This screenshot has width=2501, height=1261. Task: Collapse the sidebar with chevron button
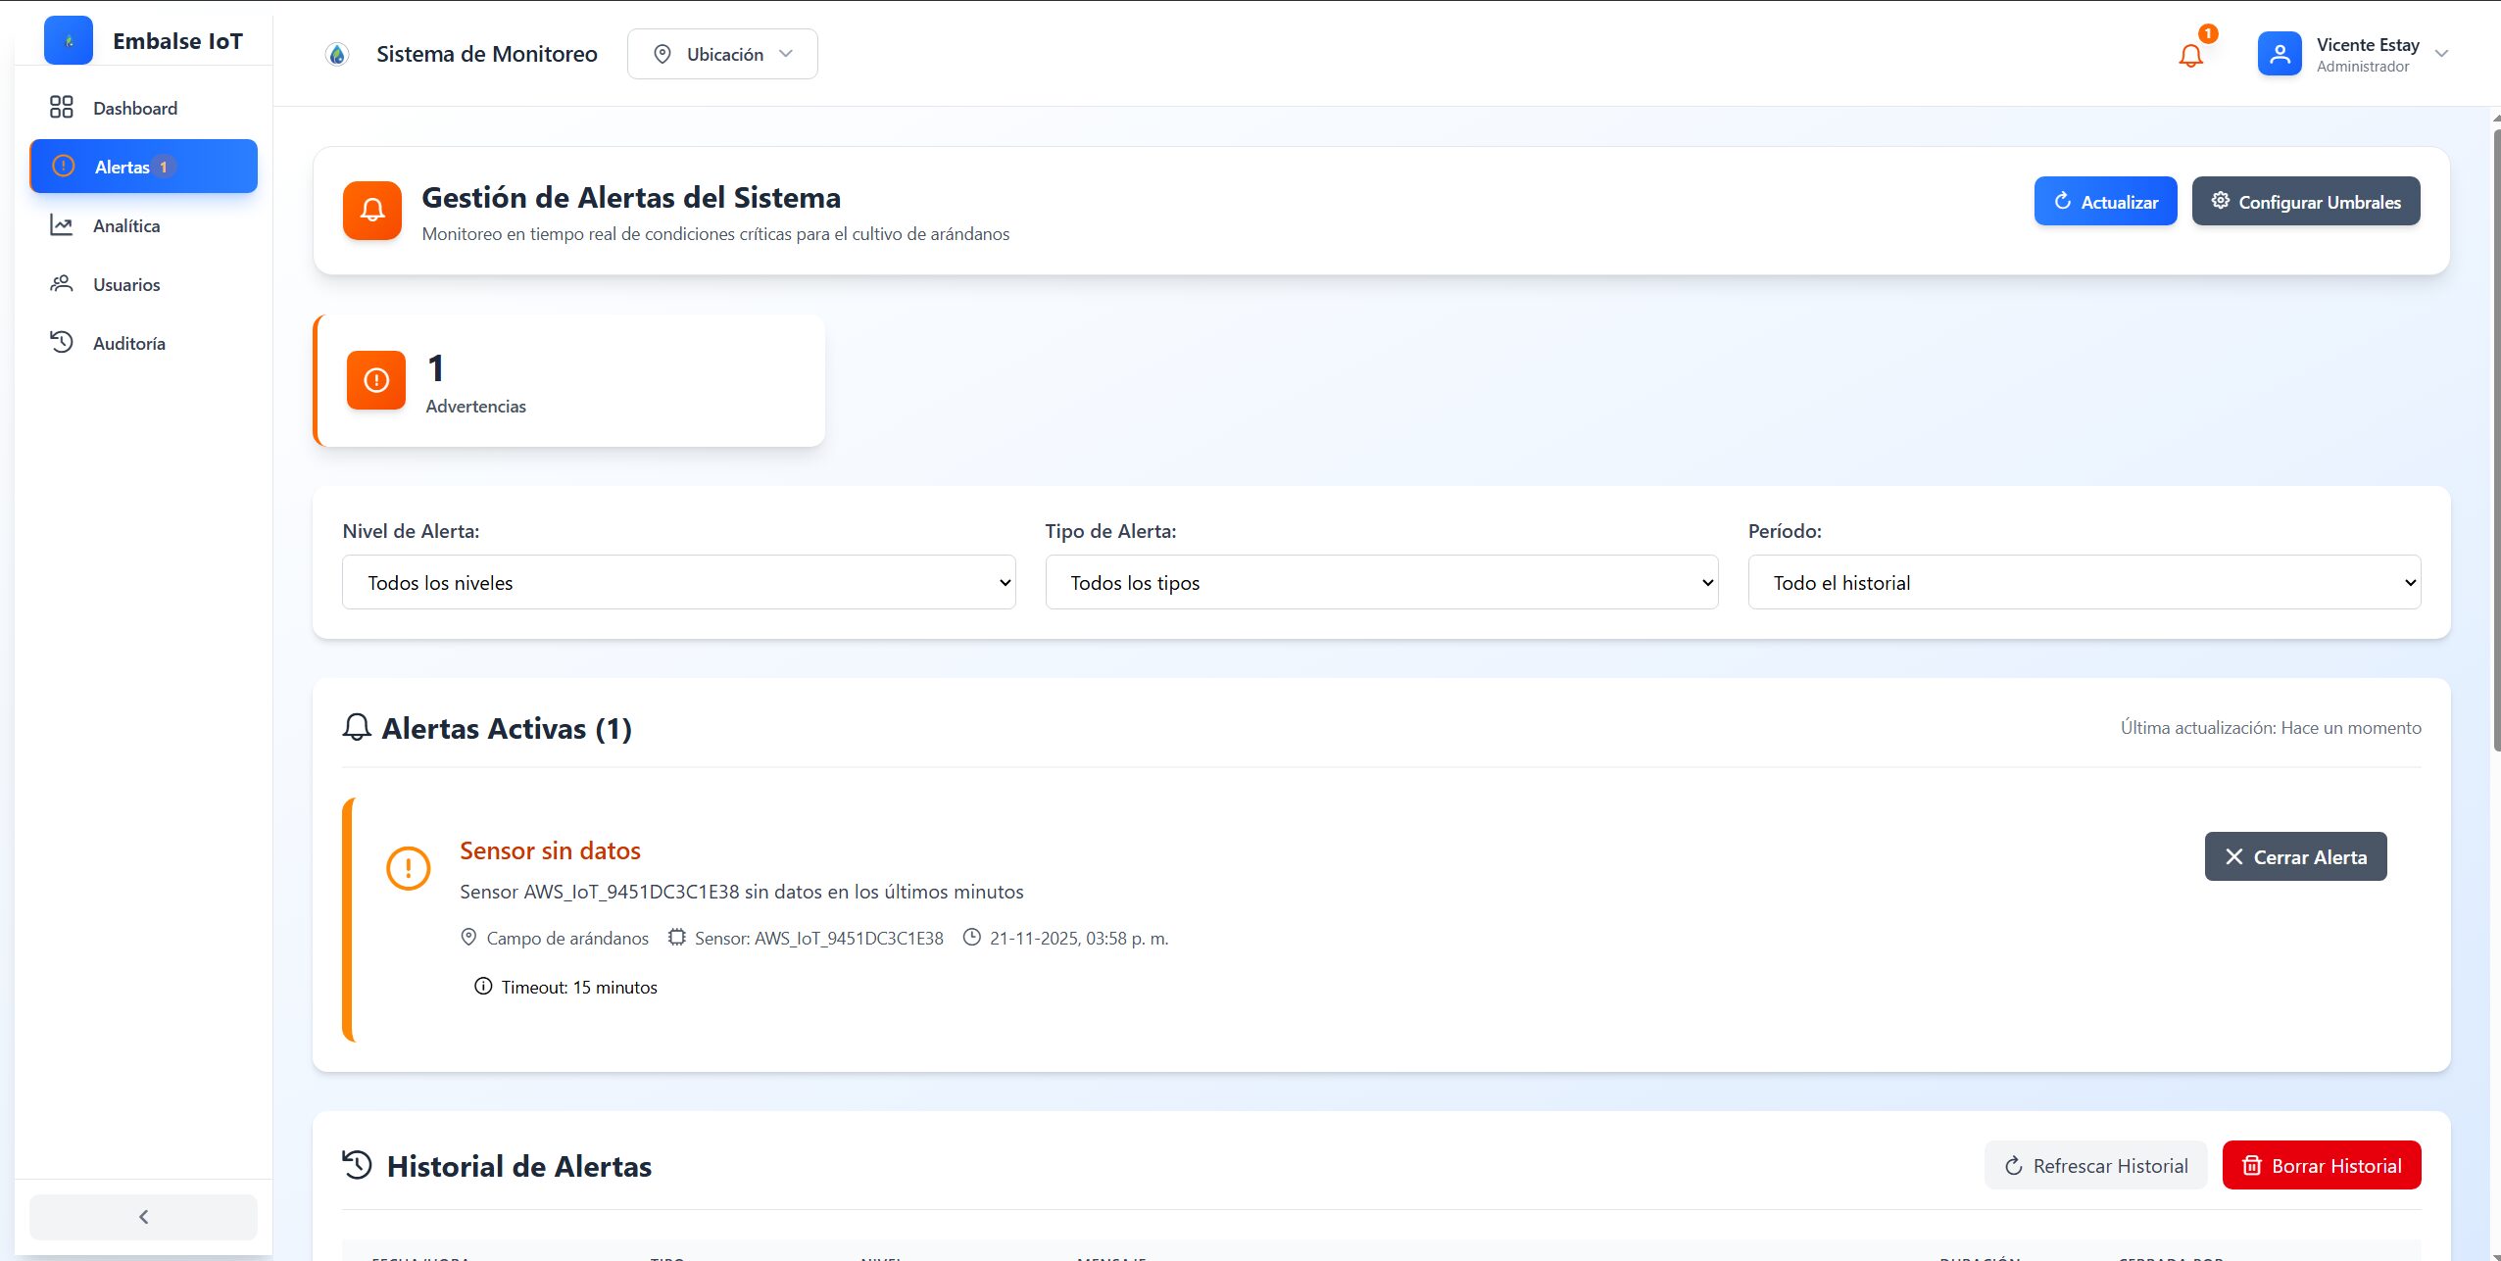(x=143, y=1217)
